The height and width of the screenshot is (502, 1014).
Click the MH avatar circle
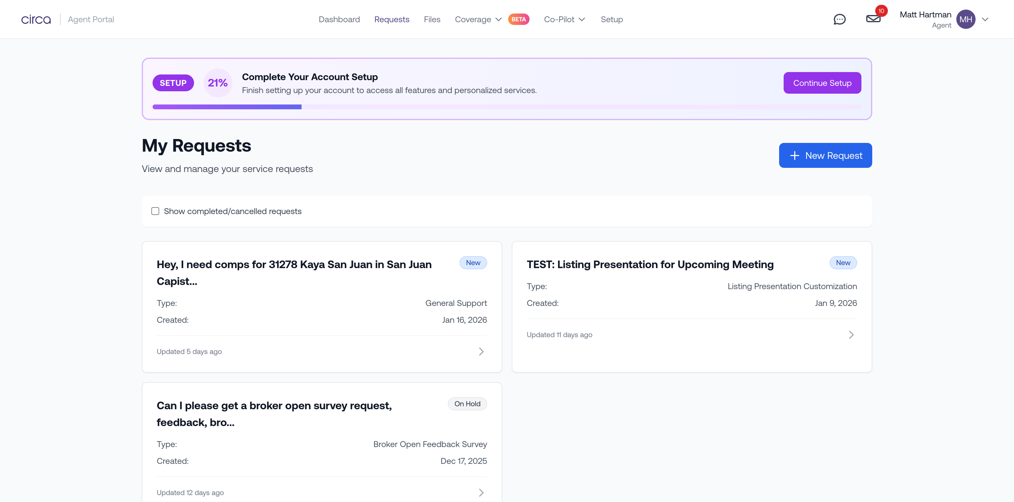[967, 19]
